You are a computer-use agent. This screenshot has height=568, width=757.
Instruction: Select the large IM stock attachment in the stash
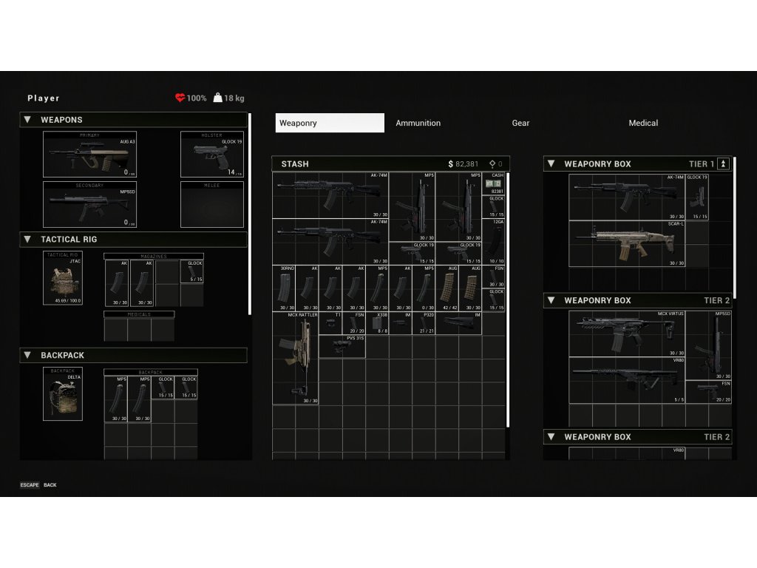(458, 322)
